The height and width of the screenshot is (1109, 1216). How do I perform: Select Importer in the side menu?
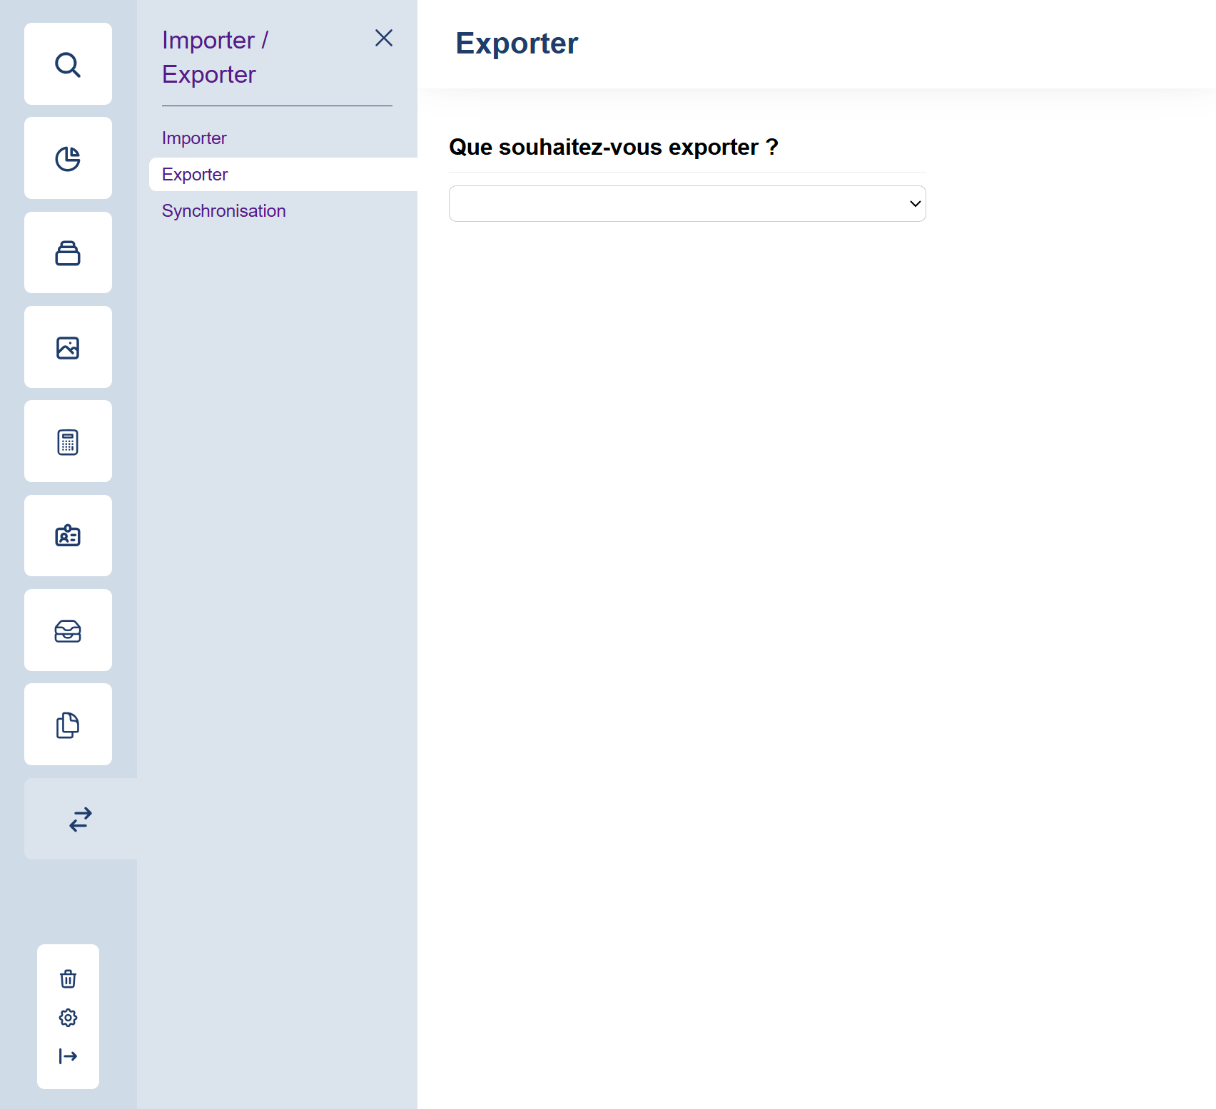pos(194,138)
